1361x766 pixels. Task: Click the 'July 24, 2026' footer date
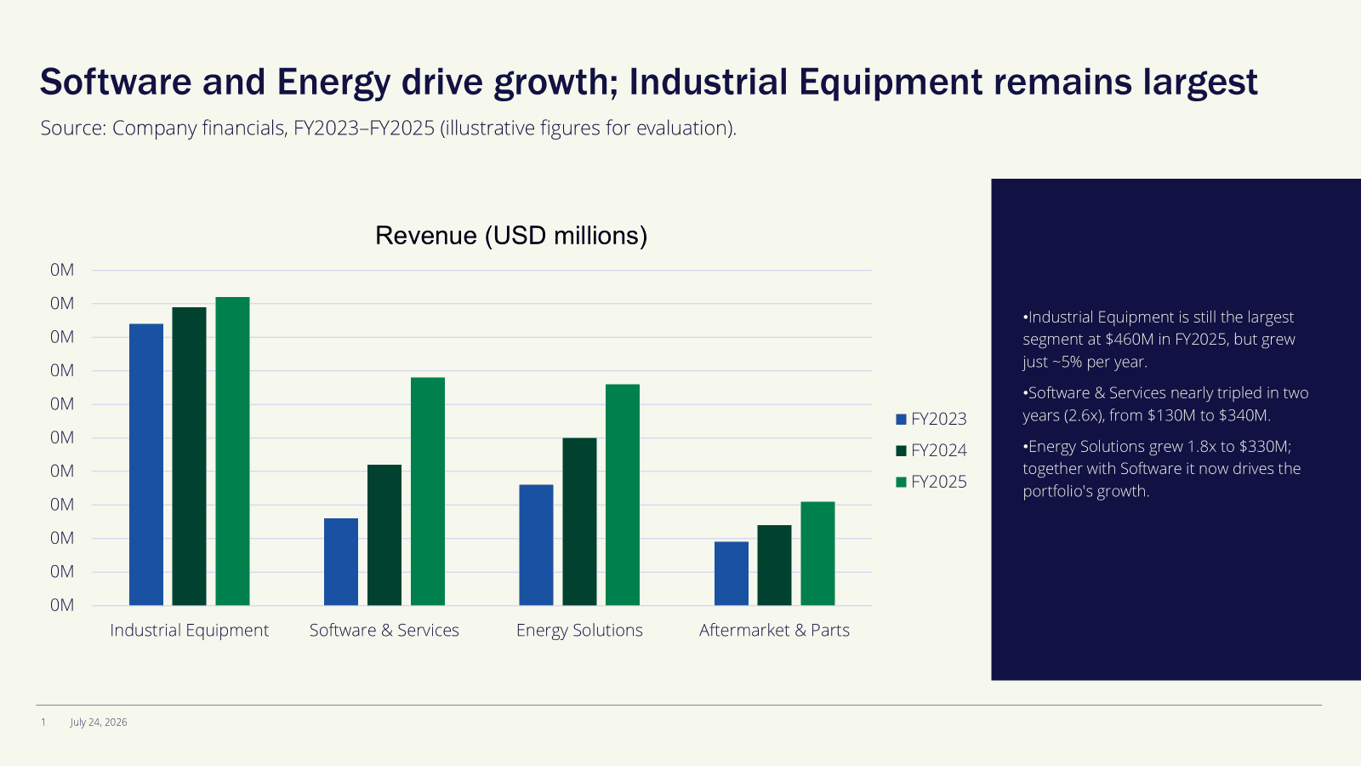click(x=99, y=723)
